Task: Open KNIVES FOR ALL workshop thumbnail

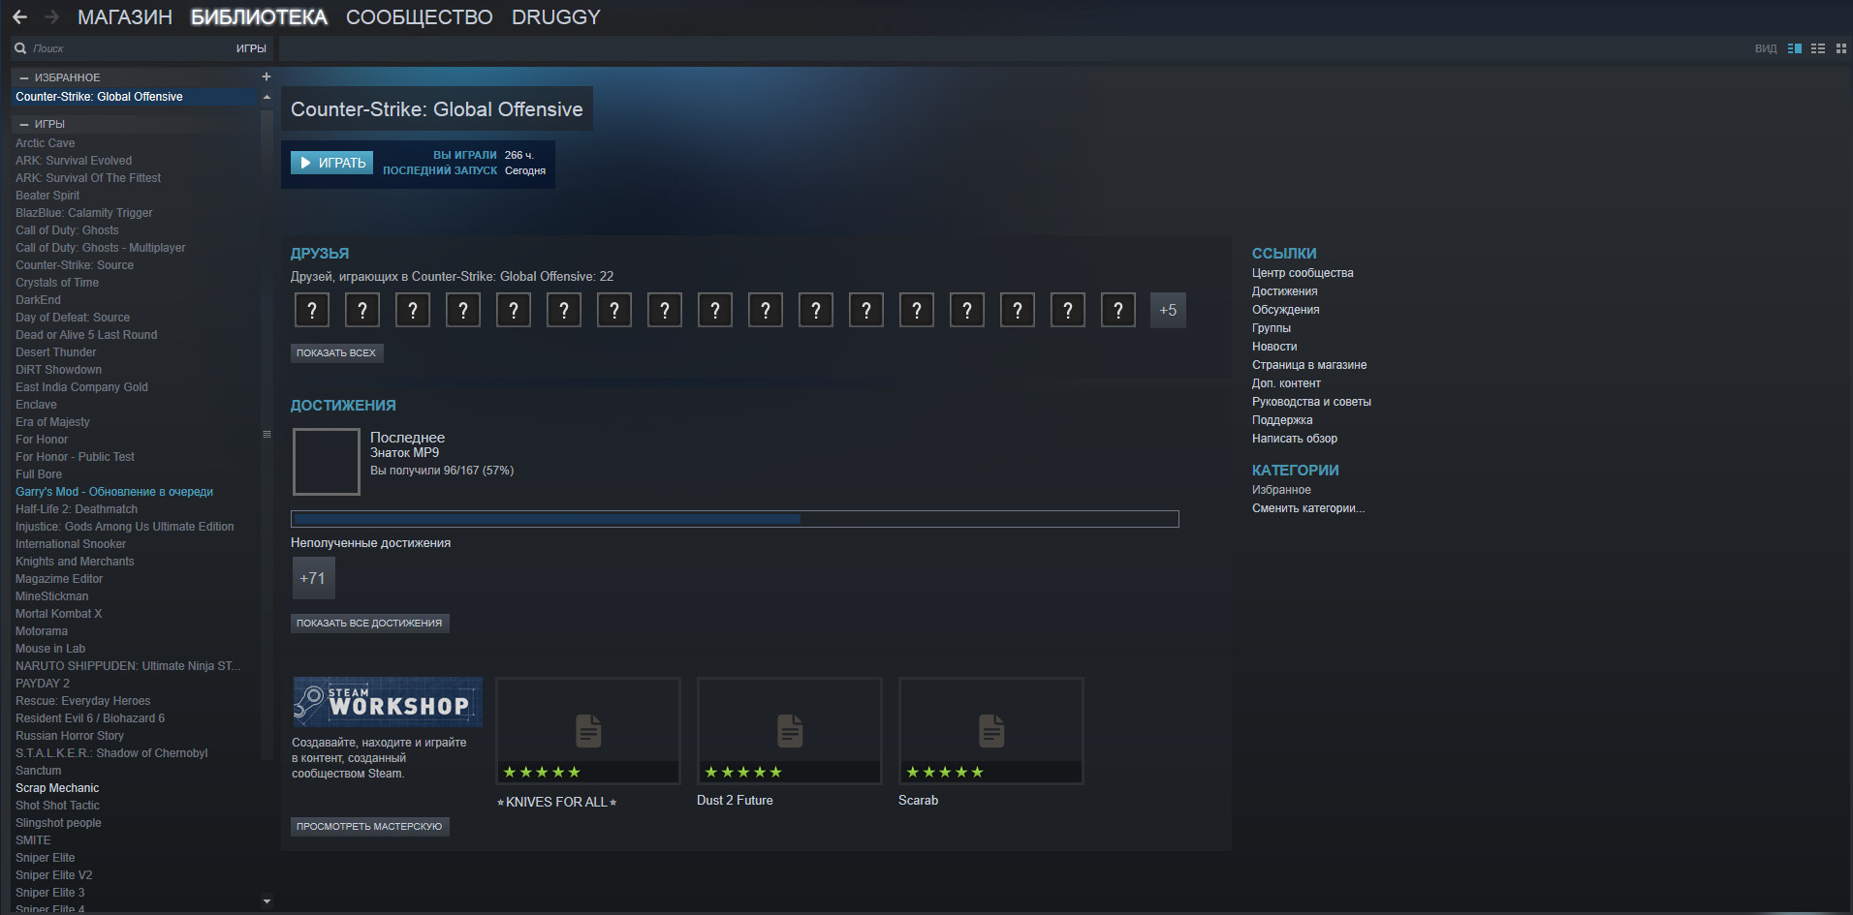Action: 588,731
